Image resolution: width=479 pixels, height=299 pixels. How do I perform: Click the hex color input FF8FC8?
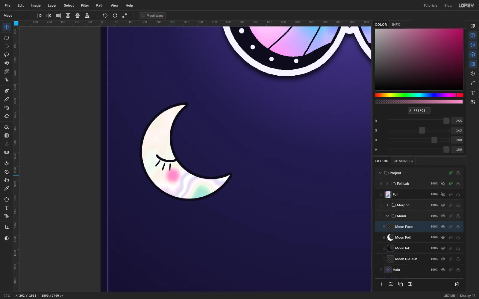(419, 110)
